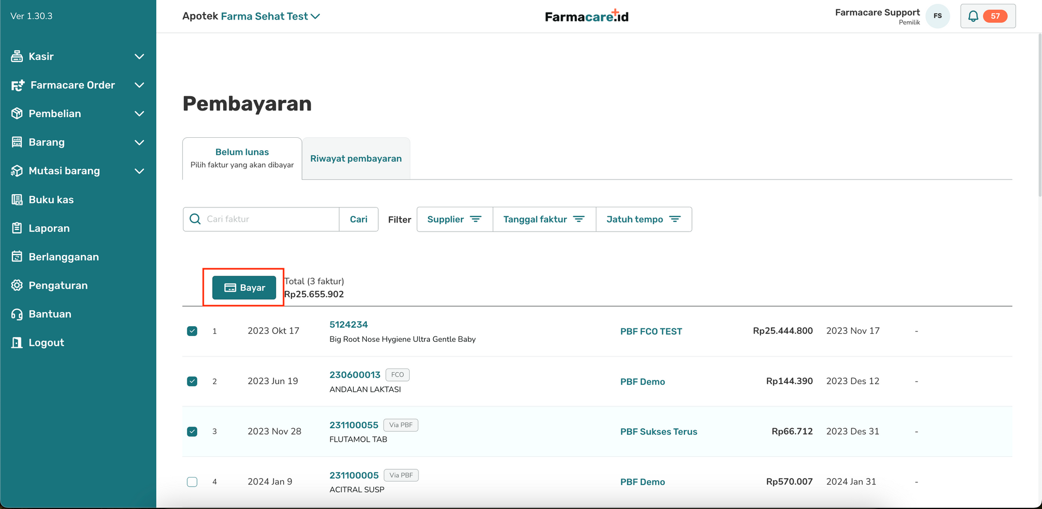The width and height of the screenshot is (1042, 509).
Task: Click the FS user avatar
Action: (938, 16)
